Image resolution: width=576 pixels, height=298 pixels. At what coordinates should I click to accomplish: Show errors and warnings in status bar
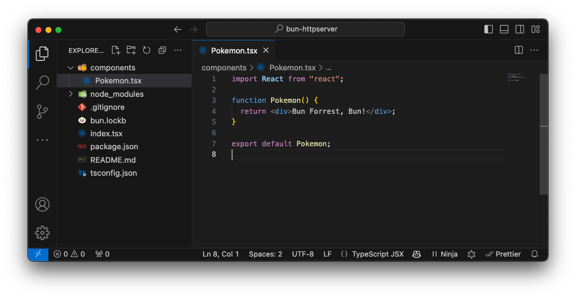69,254
